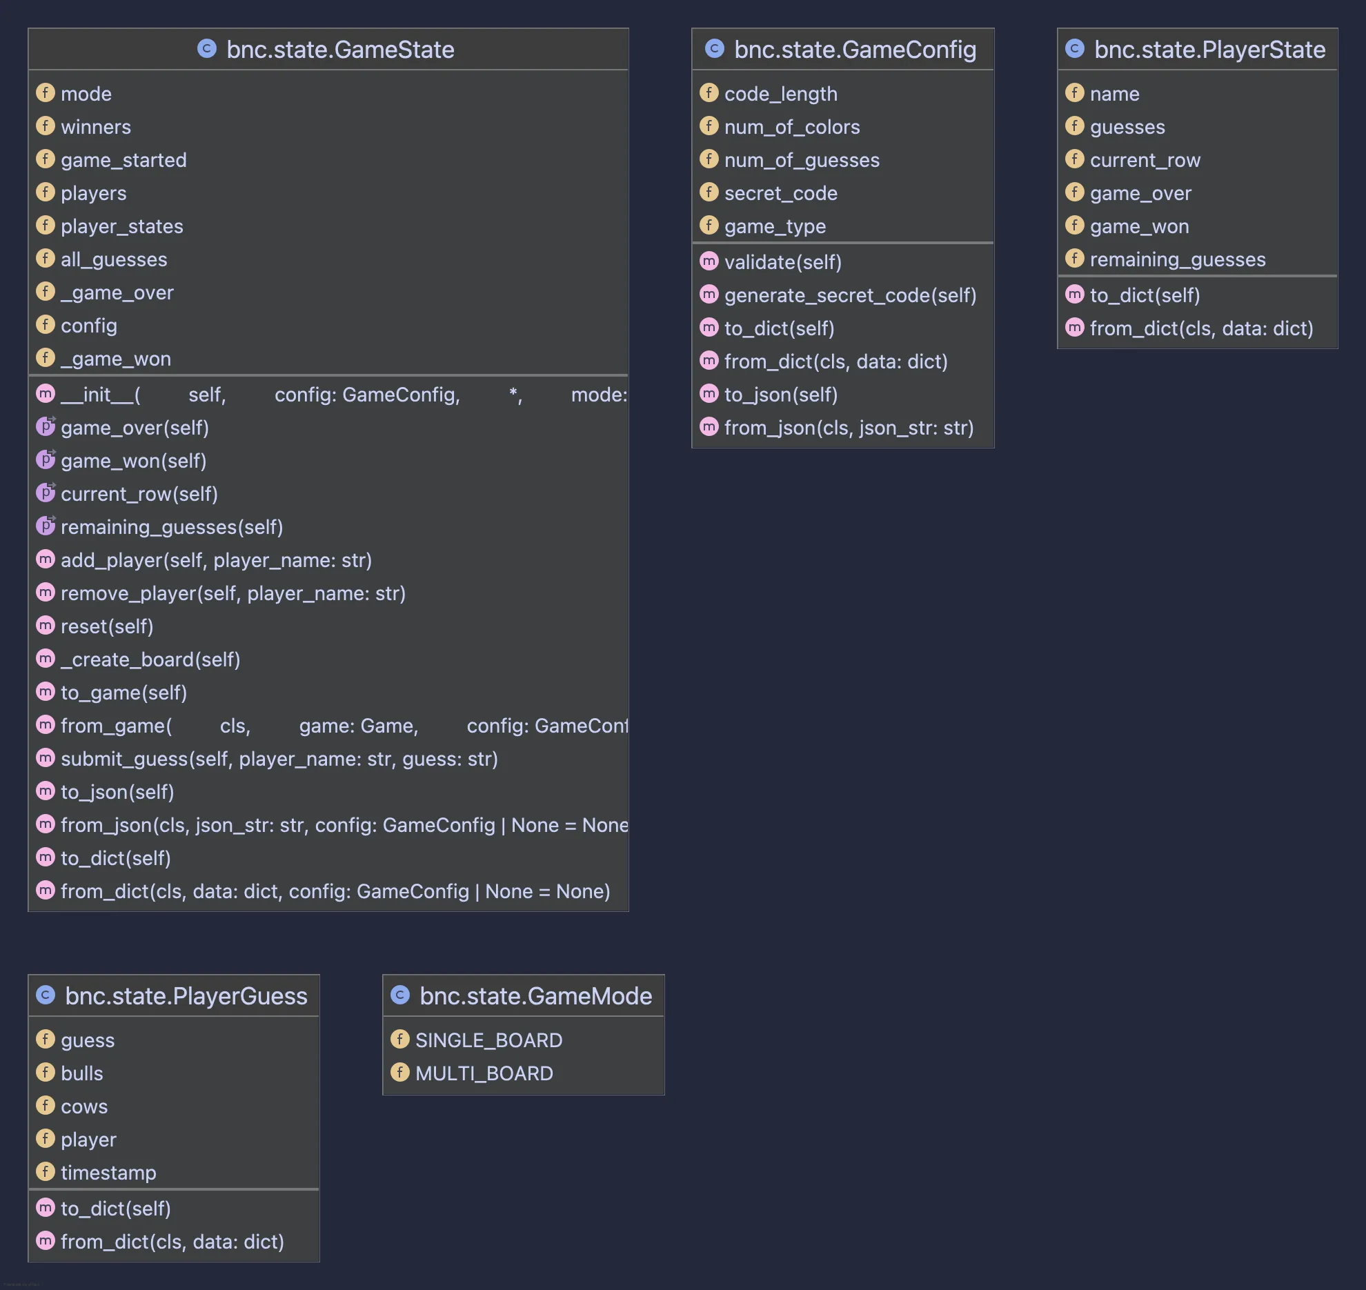Click the method icon next to generate_secret_code(self)
This screenshot has width=1366, height=1290.
click(x=709, y=294)
